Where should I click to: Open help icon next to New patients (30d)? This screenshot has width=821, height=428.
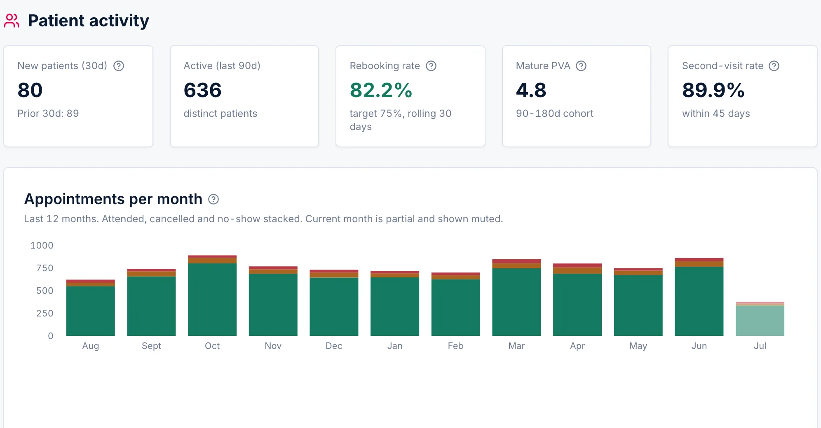click(x=119, y=66)
